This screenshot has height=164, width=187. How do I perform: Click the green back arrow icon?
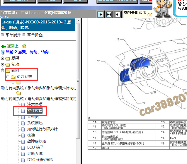(x=4, y=46)
